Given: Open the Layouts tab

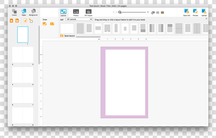Looking at the screenshot, I should point(63,13).
